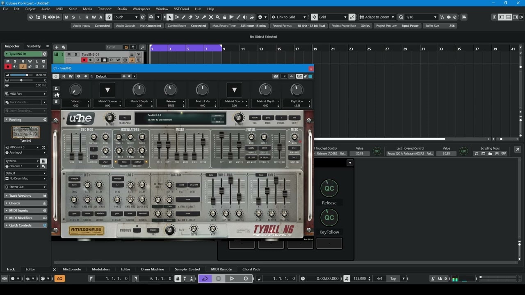Switch to the Visibility tab

(34, 46)
